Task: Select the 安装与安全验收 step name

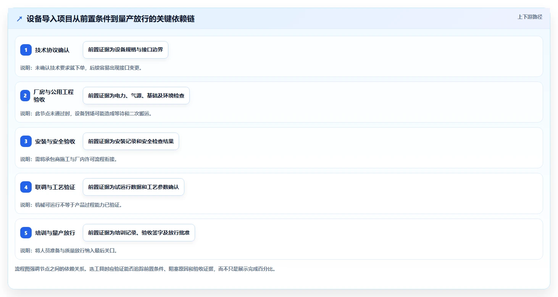Action: tap(55, 141)
